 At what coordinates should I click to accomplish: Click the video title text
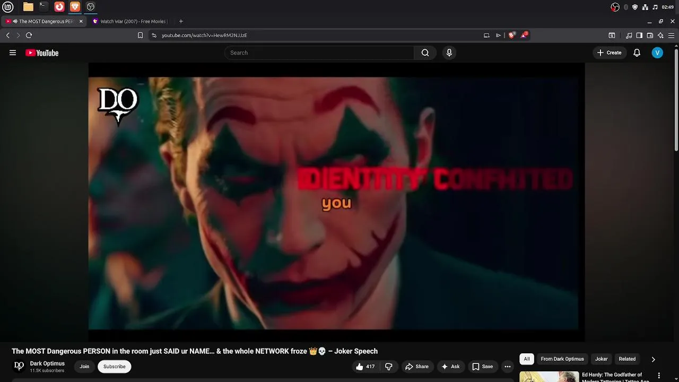tap(195, 351)
